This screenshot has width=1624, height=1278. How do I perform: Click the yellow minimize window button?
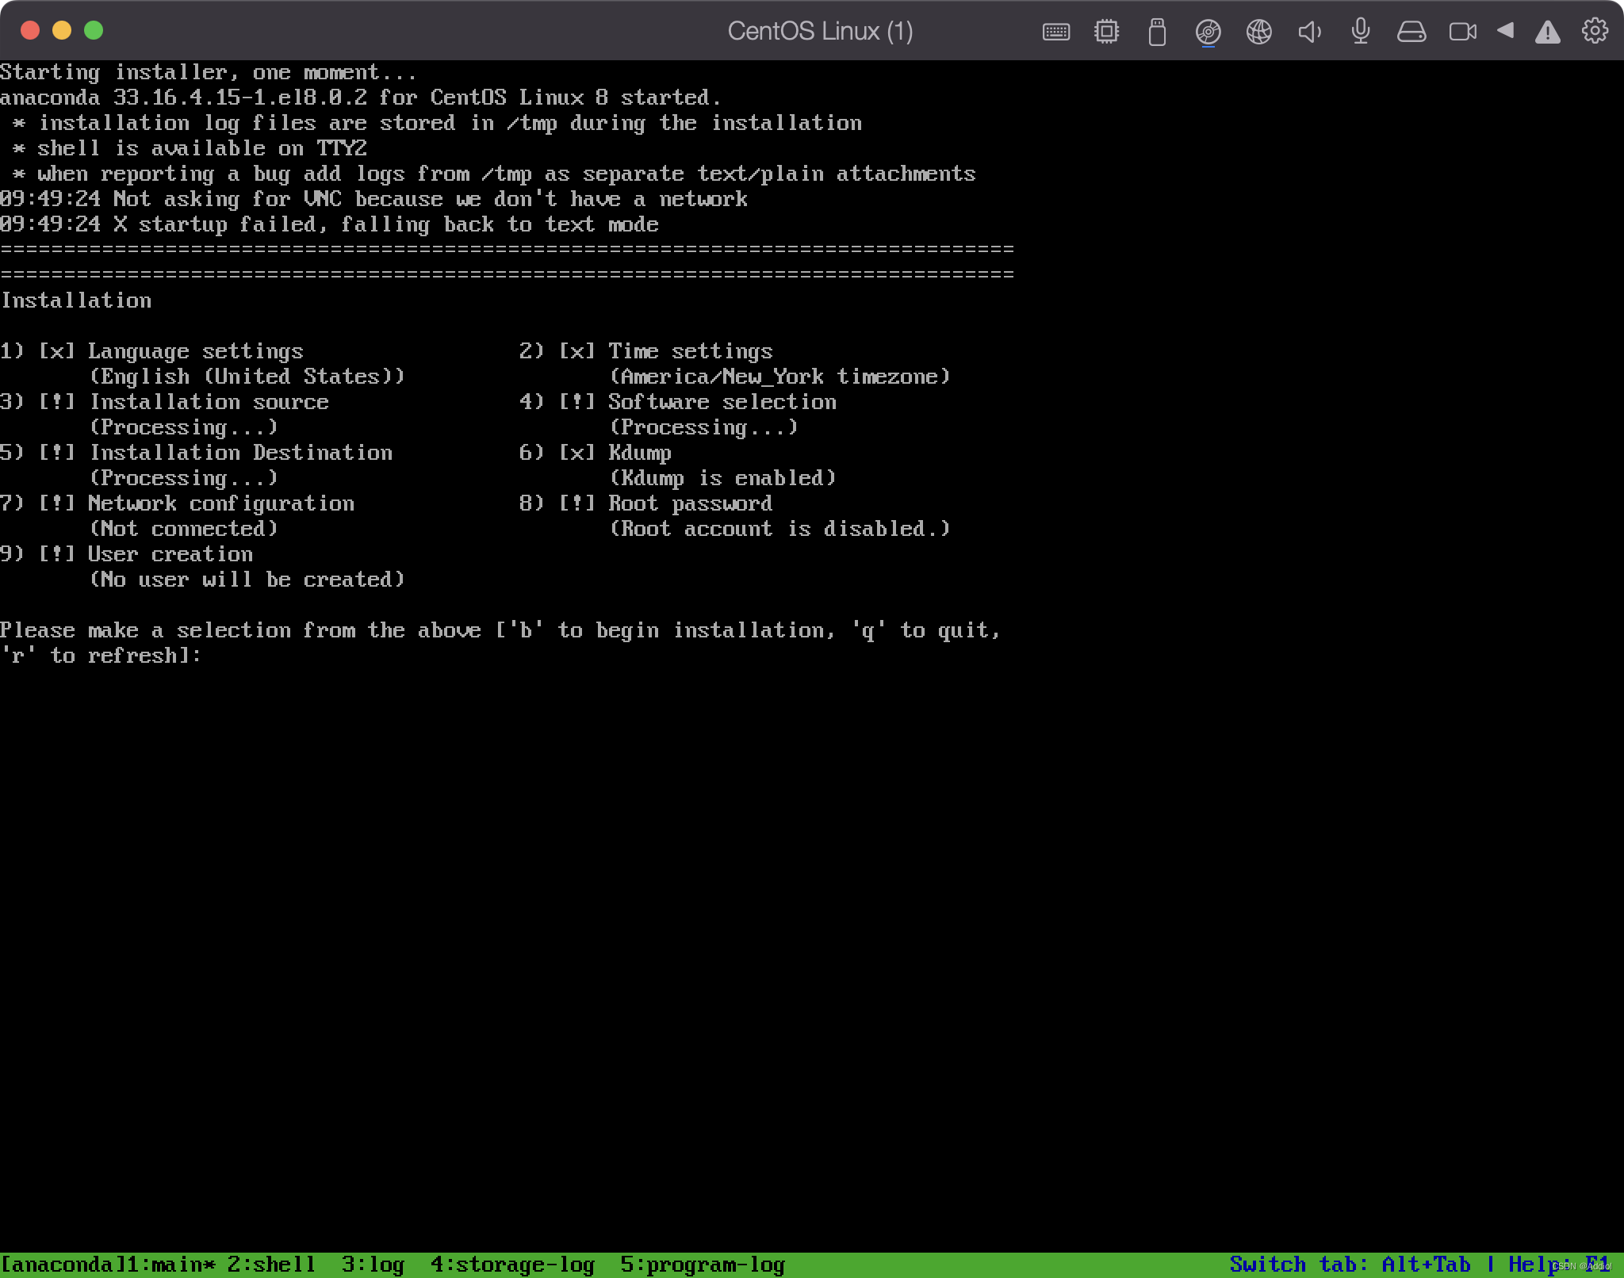pos(62,30)
